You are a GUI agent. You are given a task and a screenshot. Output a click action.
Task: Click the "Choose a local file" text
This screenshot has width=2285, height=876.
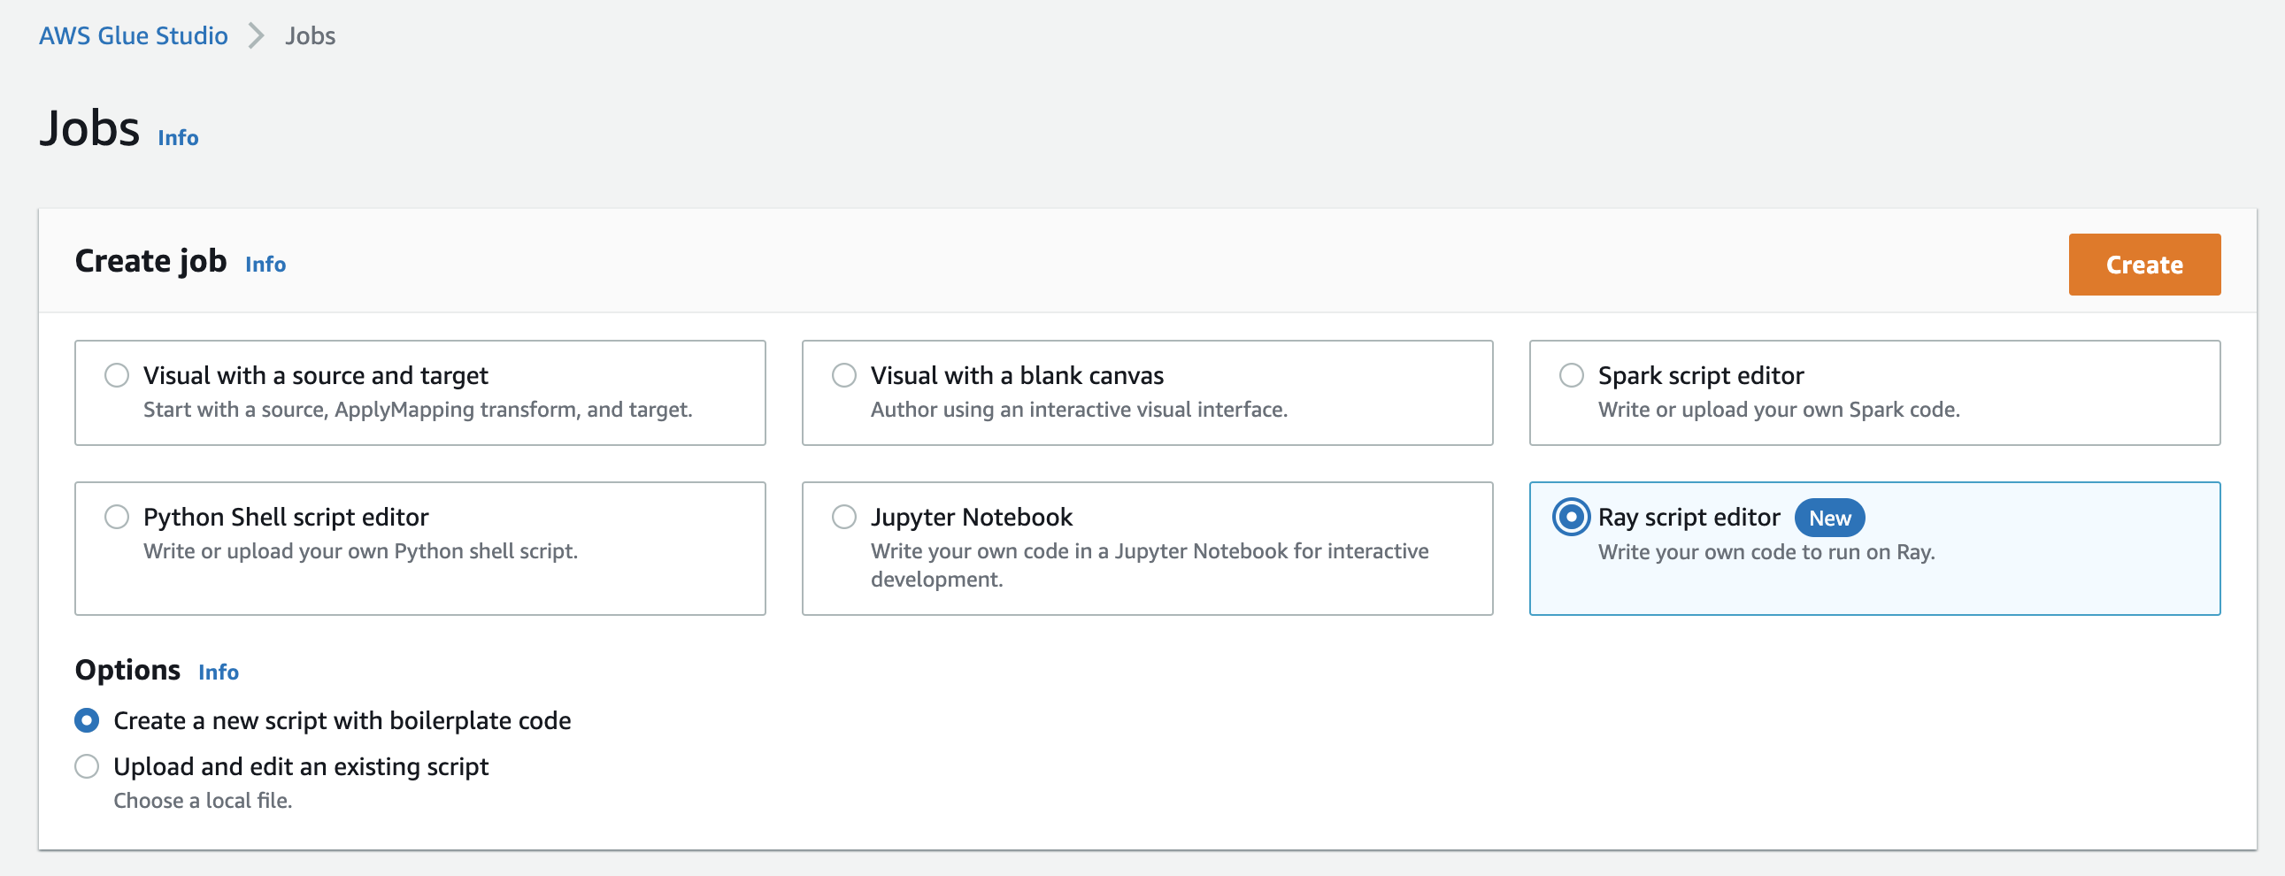coord(204,801)
